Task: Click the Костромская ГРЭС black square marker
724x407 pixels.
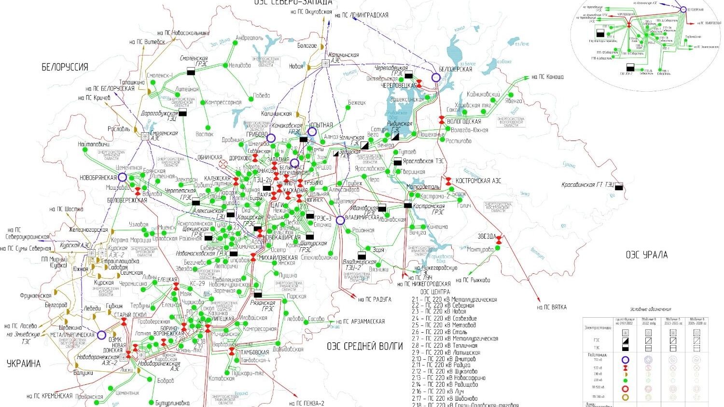Action: point(408,205)
